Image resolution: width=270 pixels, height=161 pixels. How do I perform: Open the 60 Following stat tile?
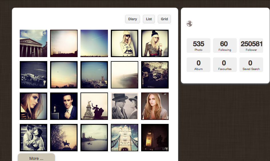click(225, 45)
